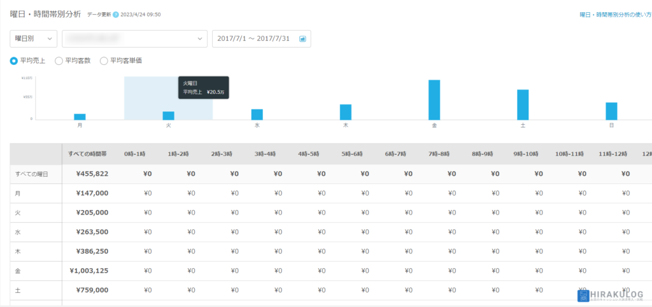Click the Friday (金) bar in chart

pyautogui.click(x=434, y=100)
